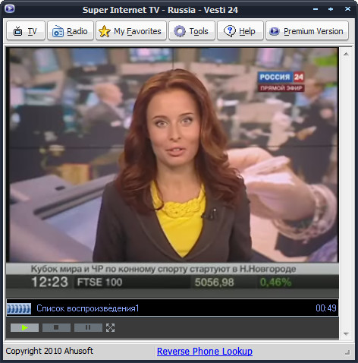
Task: Click the Copyright 2010 Ahusoft text
Action: tap(49, 351)
